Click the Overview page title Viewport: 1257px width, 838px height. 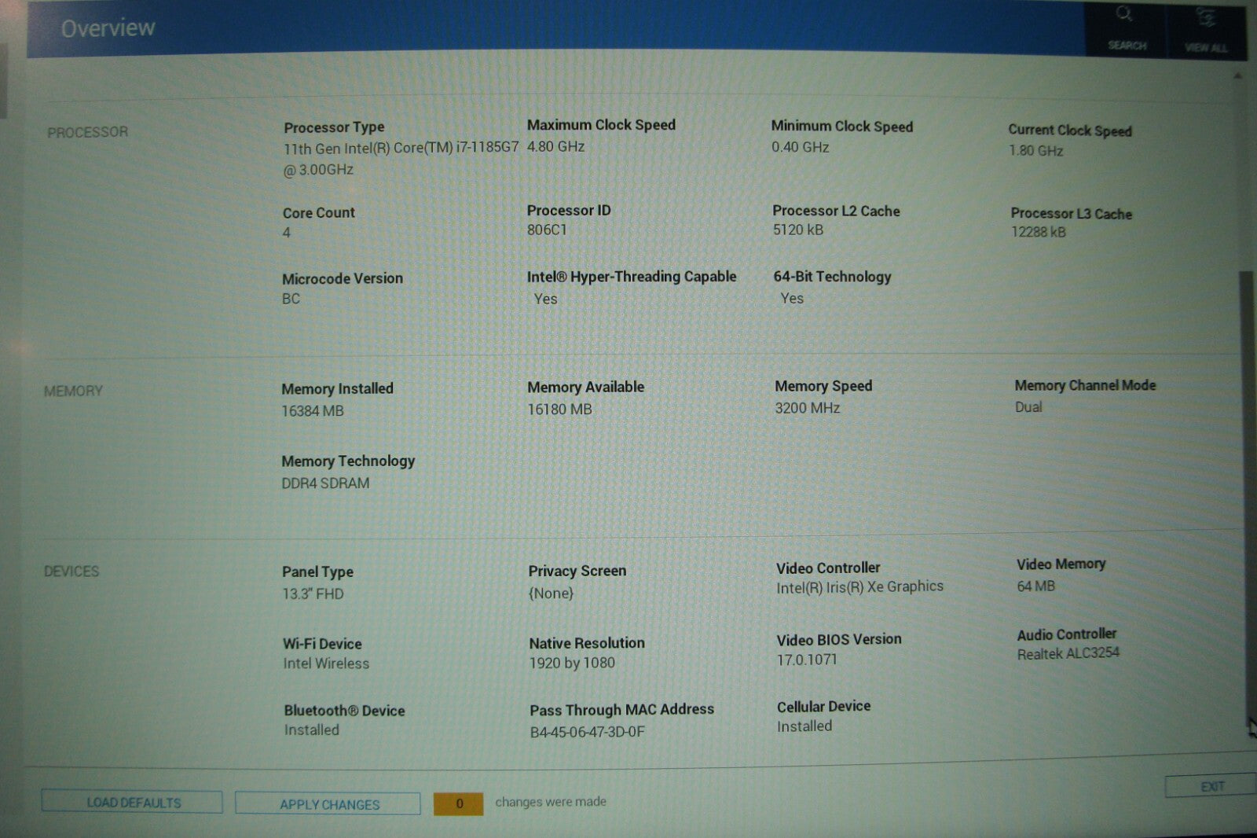pos(108,28)
